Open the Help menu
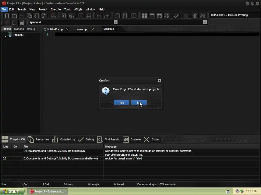Screen dimensions: 261x195 coord(101,9)
